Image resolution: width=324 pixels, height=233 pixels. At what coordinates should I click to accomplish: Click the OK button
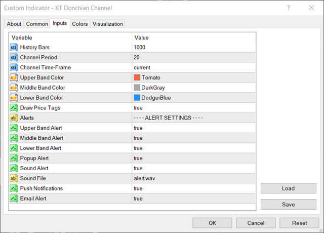tap(212, 223)
